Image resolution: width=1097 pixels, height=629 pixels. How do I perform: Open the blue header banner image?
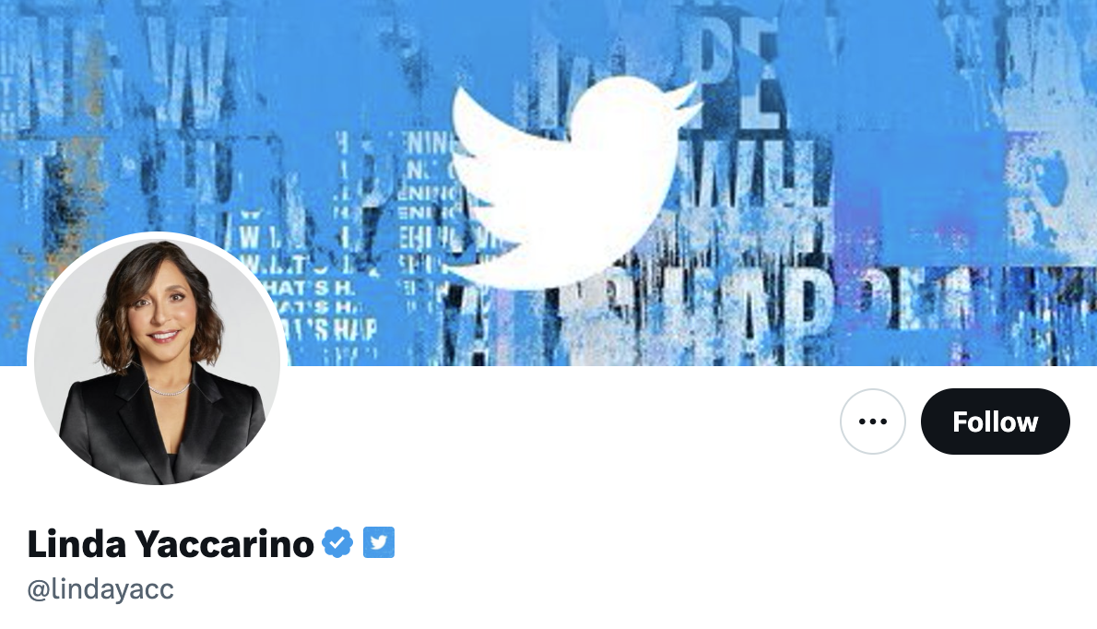coord(548,183)
